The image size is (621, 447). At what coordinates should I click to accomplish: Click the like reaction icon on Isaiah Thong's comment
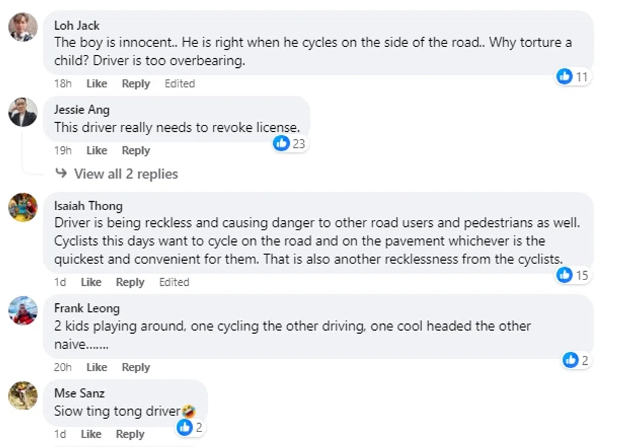[x=565, y=275]
